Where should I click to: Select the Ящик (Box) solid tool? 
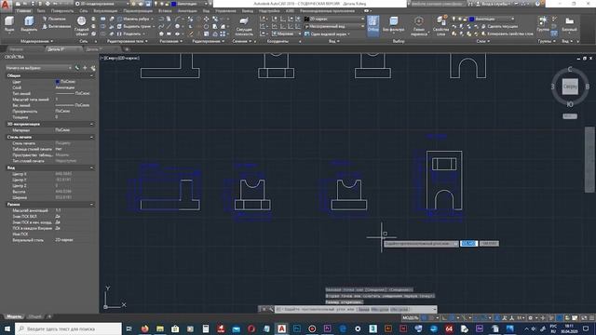[x=9, y=23]
